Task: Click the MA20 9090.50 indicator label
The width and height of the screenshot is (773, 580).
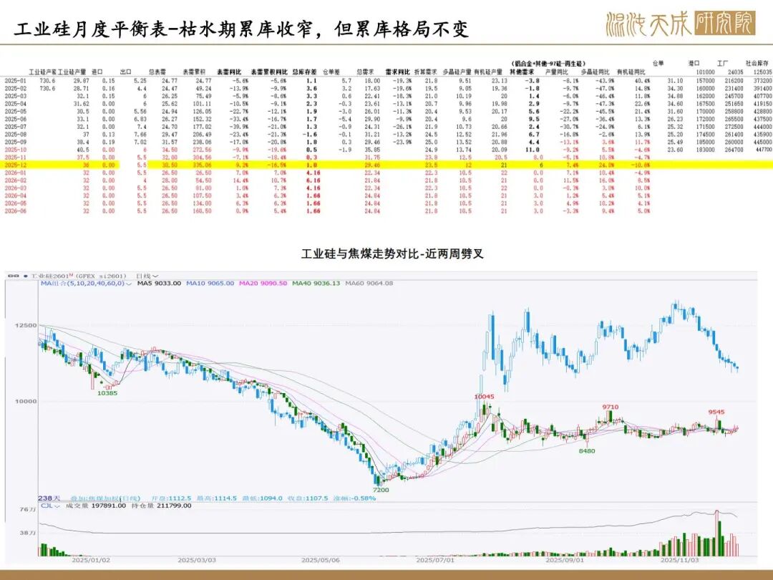Action: pyautogui.click(x=263, y=284)
